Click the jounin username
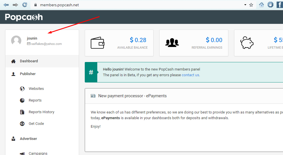This screenshot has width=283, height=155. coord(32,38)
